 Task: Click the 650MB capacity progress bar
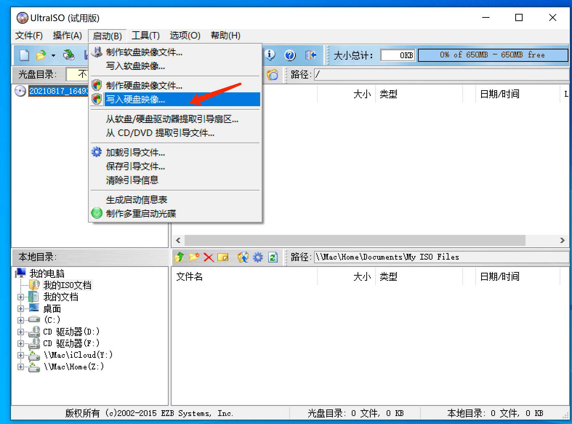[493, 55]
